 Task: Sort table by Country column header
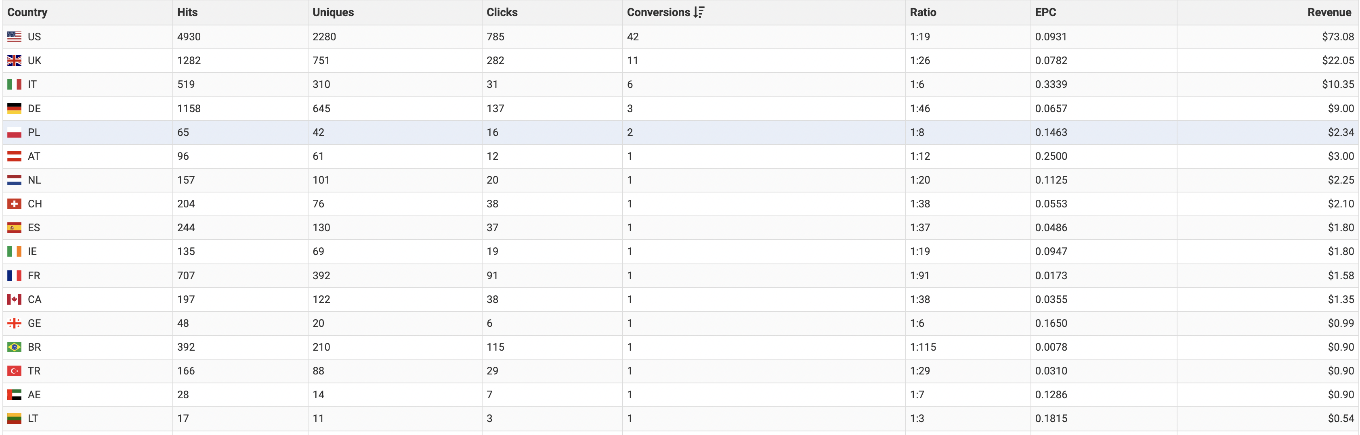[27, 12]
